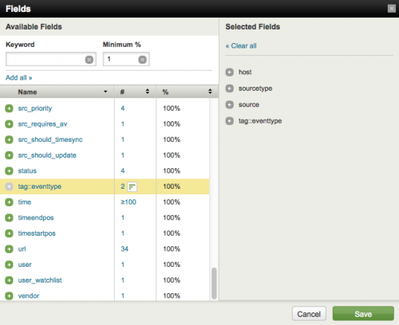Sort by the Name column arrow
399x325 pixels.
[105, 92]
